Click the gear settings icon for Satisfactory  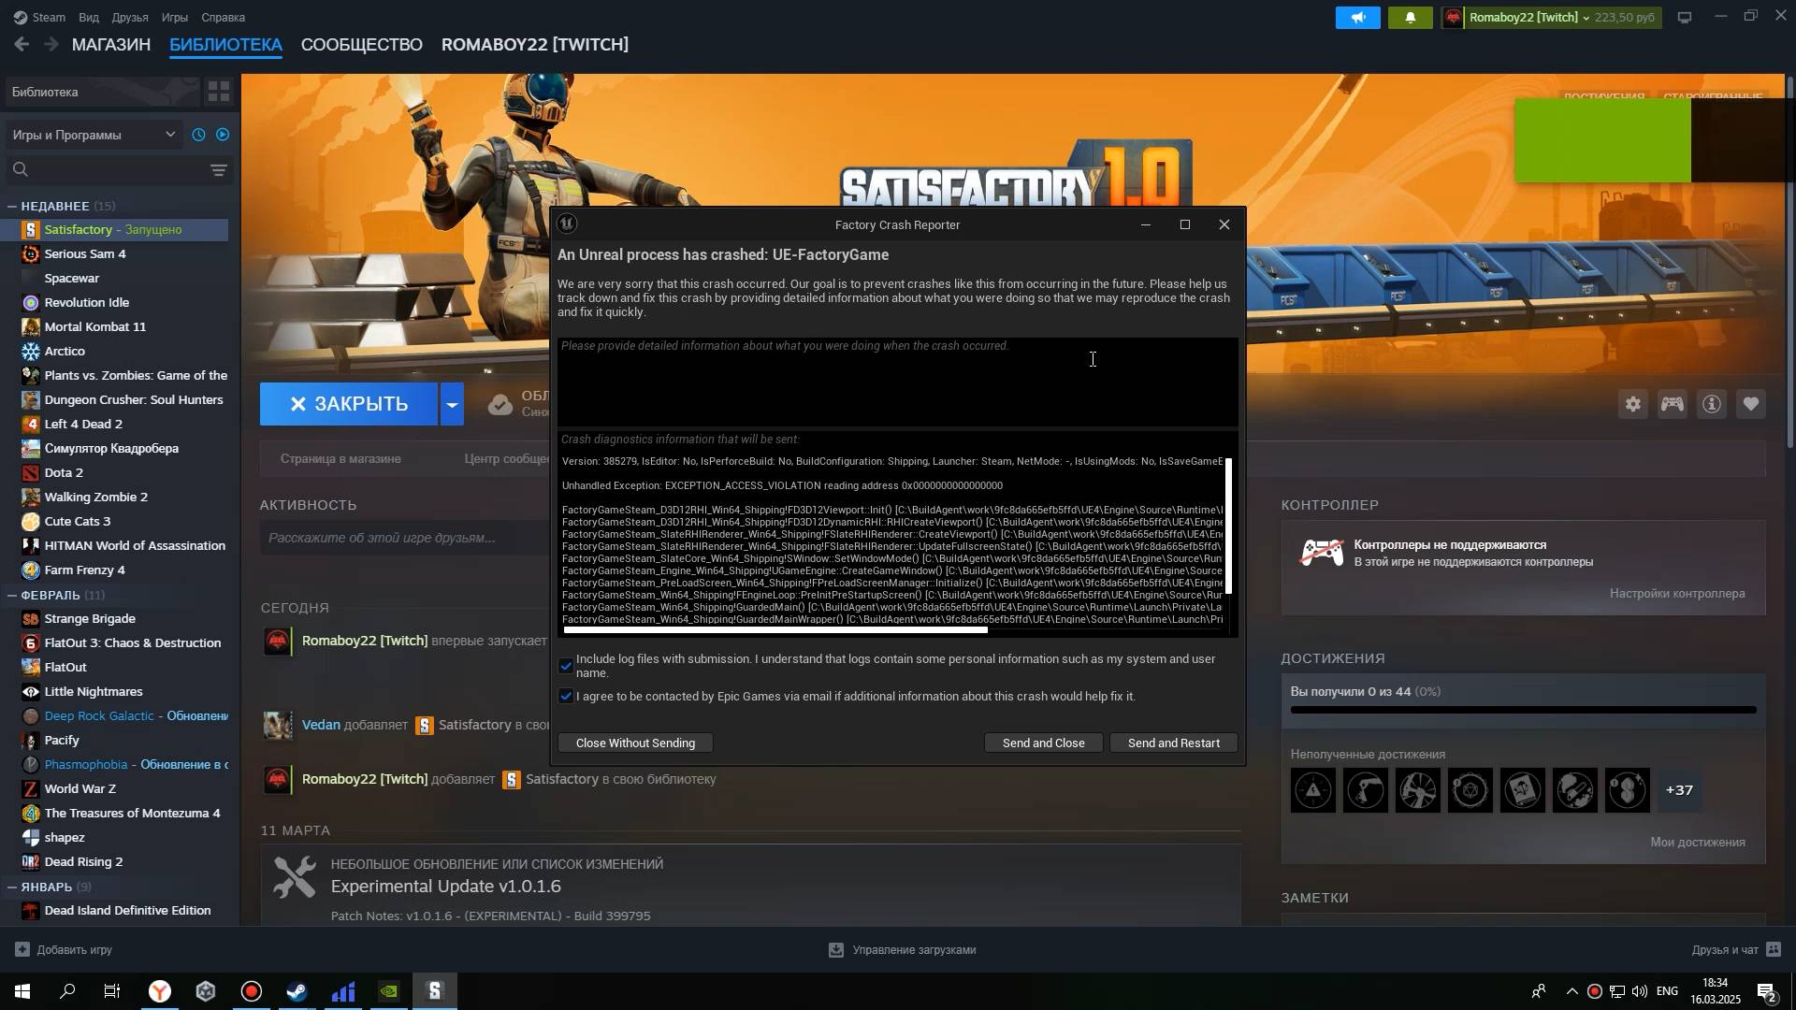[x=1632, y=404]
